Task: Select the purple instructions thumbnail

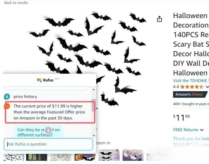Action: (x=133, y=155)
